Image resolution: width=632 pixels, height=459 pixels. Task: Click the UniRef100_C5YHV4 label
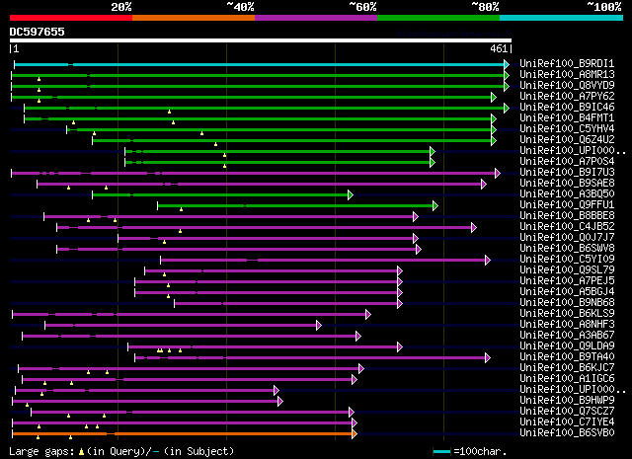567,128
